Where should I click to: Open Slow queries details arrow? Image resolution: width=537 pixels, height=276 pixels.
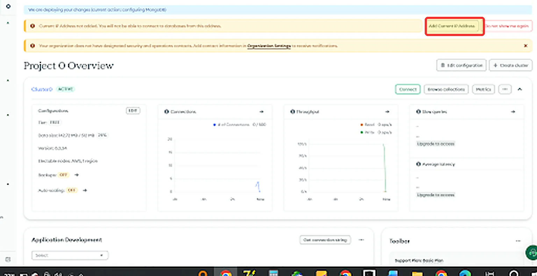click(513, 112)
